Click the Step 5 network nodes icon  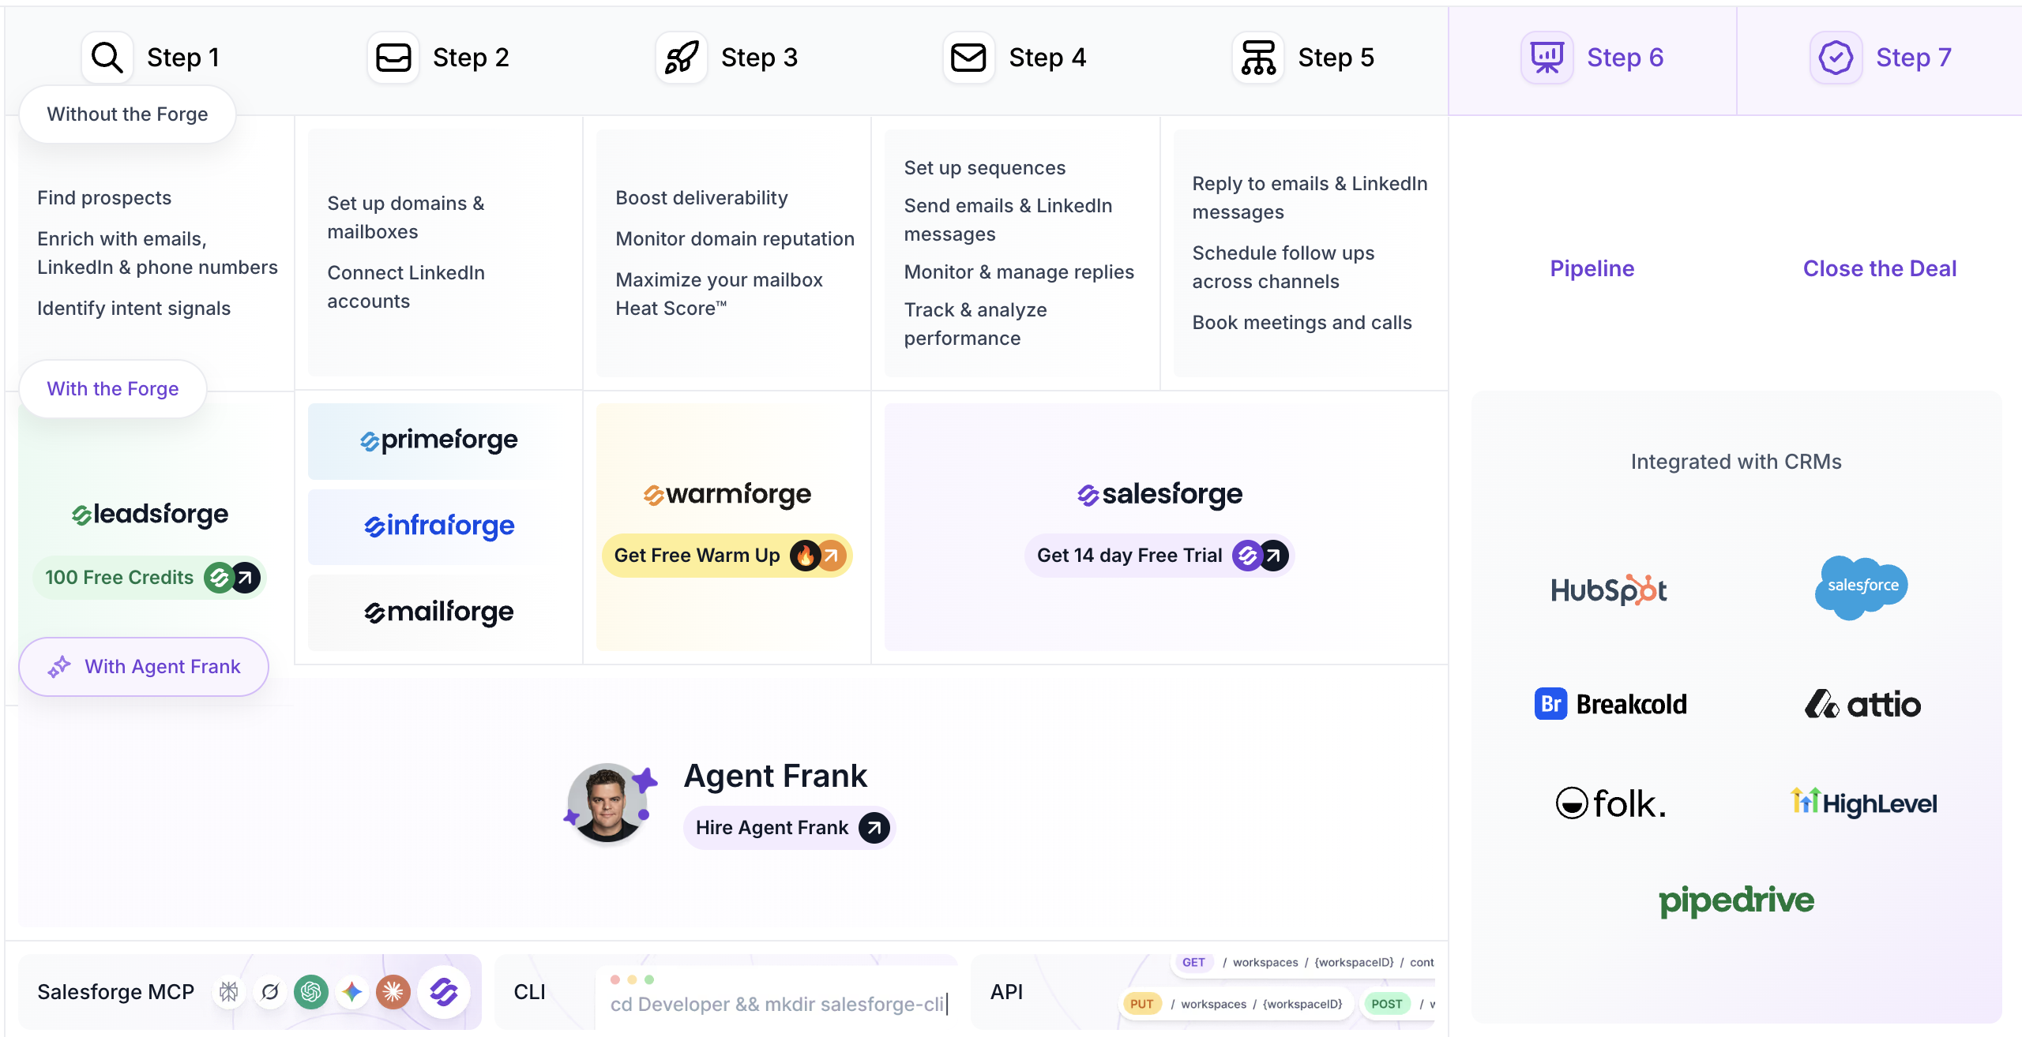1258,58
